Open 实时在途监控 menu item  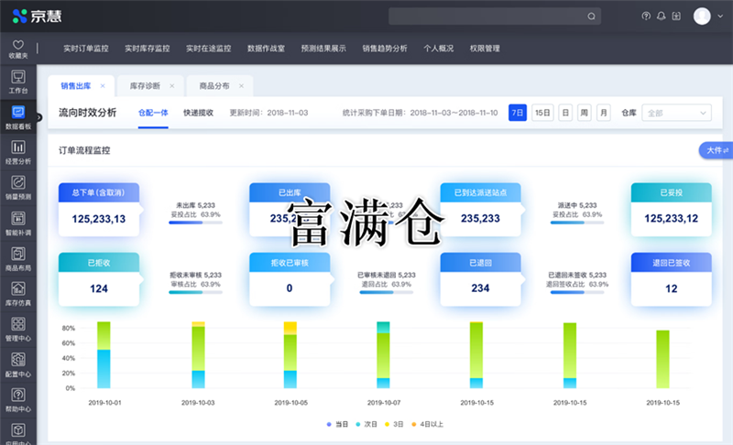(x=209, y=49)
